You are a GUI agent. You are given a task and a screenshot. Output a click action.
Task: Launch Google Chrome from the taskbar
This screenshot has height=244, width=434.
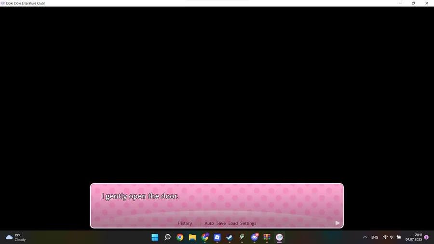click(x=180, y=237)
